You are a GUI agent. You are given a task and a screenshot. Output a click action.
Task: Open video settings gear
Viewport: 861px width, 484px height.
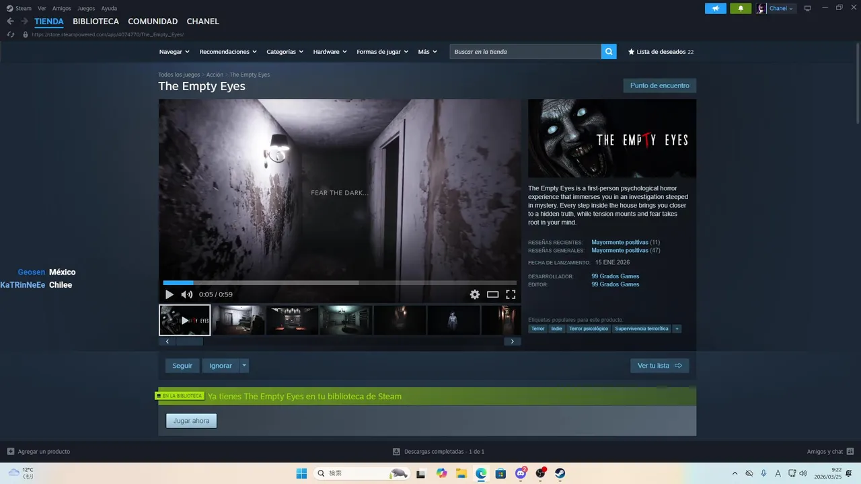coord(475,294)
